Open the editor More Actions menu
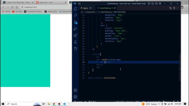The width and height of the screenshot is (189, 106). pos(178,8)
